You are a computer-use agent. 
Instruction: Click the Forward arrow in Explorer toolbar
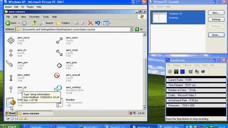(24, 23)
